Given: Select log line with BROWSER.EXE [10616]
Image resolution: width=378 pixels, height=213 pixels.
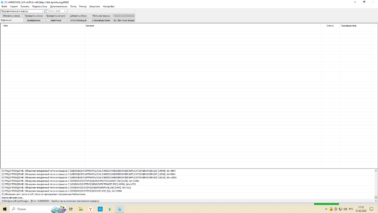Looking at the screenshot, I should (187, 177).
